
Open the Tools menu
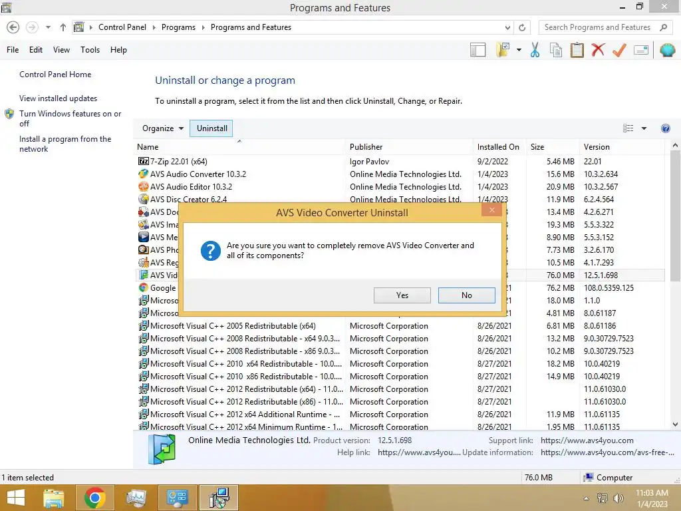tap(90, 49)
